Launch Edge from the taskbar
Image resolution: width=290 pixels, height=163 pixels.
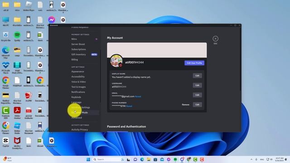[142, 159]
